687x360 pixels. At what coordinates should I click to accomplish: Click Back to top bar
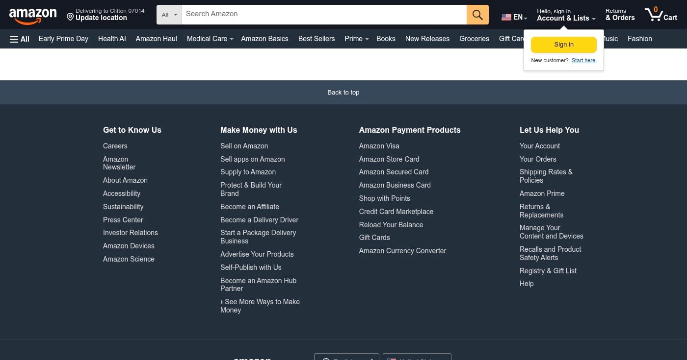tap(343, 92)
